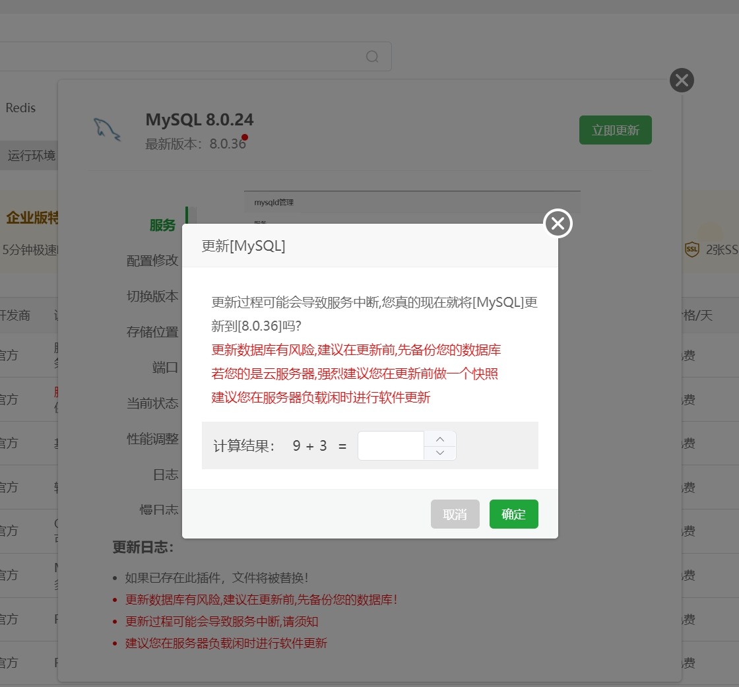Click the MySQL 8.0.24 title

[199, 119]
